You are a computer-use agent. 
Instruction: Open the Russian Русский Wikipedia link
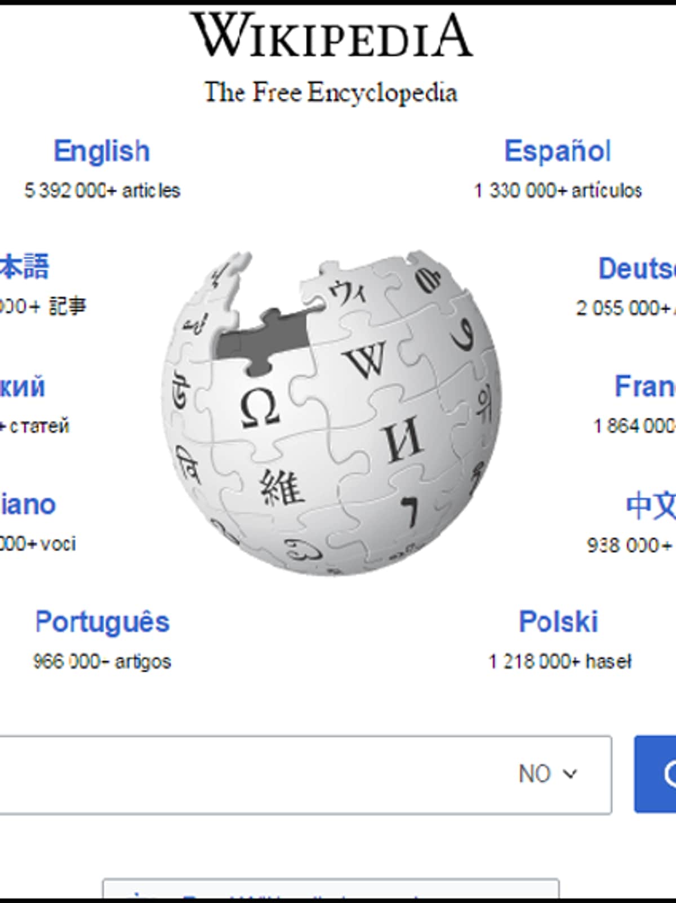tap(23, 387)
